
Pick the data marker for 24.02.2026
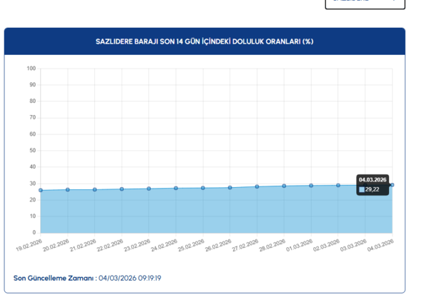176,188
